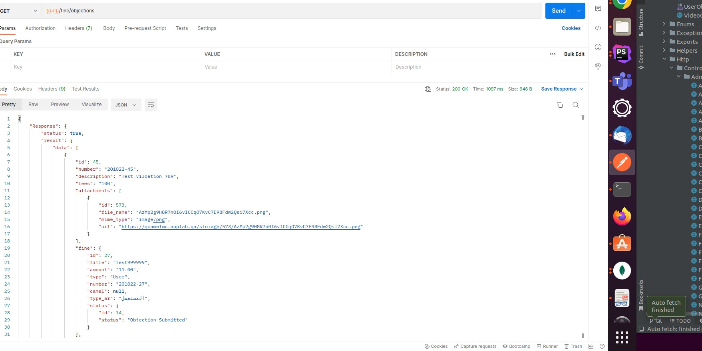702x351 pixels.
Task: Switch to the Raw response view
Action: point(33,105)
